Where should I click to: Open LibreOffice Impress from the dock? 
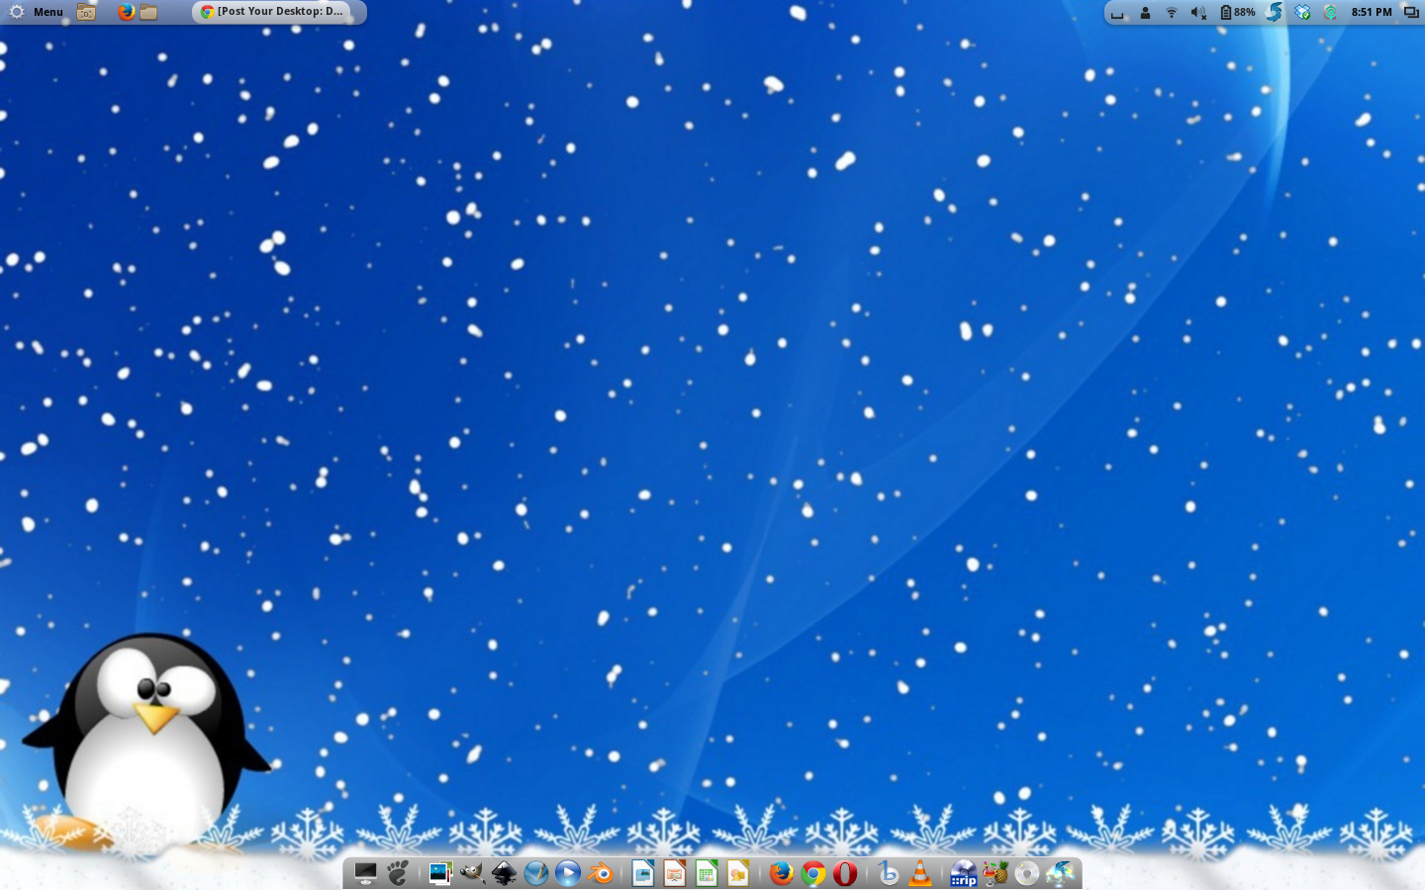pyautogui.click(x=675, y=873)
